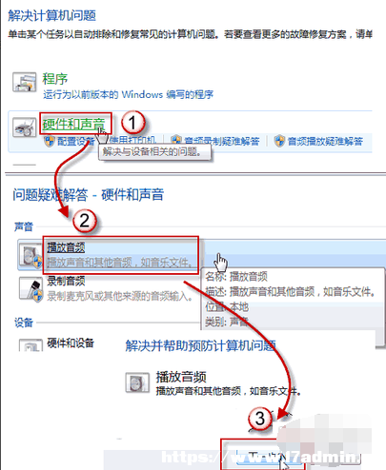Click the 硬件和设备 device icon
This screenshot has width=386, height=470.
tap(30, 345)
